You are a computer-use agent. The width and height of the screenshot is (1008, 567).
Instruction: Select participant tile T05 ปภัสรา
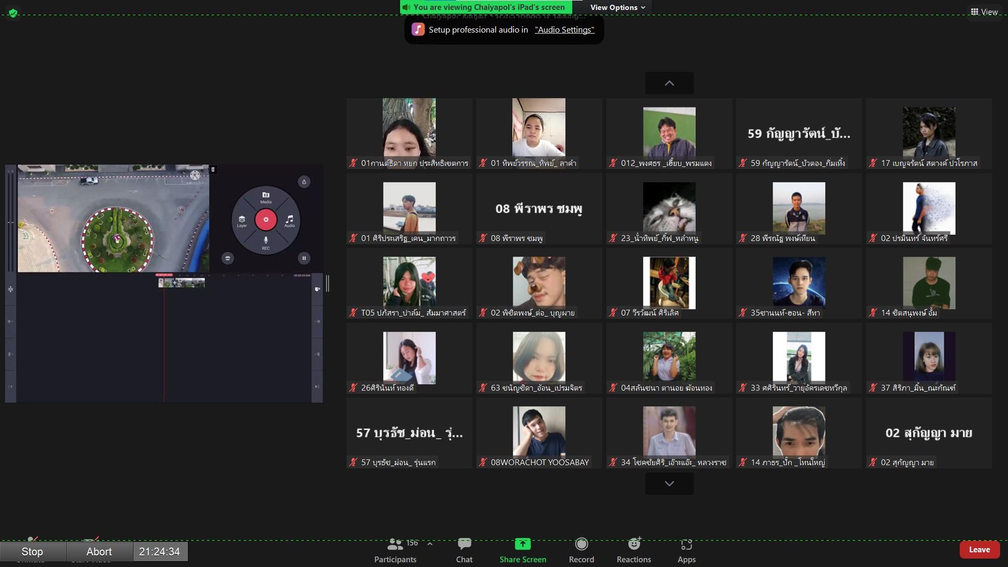click(409, 283)
